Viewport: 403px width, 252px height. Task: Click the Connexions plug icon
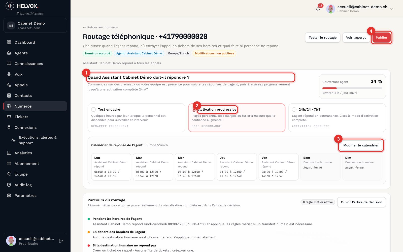(x=9, y=127)
